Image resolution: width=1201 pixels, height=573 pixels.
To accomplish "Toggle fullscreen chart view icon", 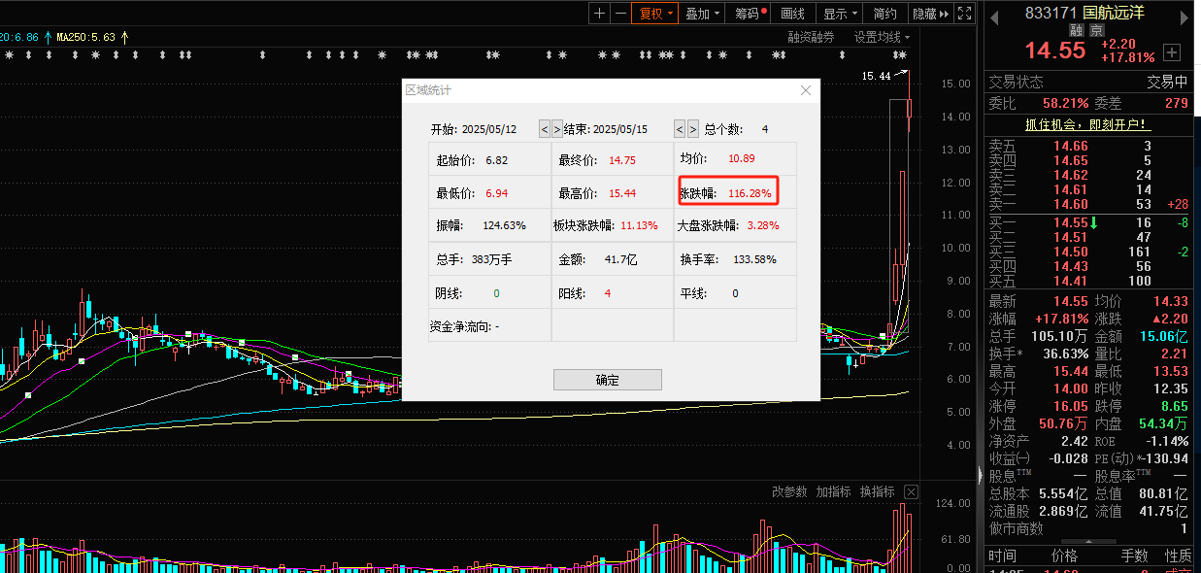I will (964, 14).
